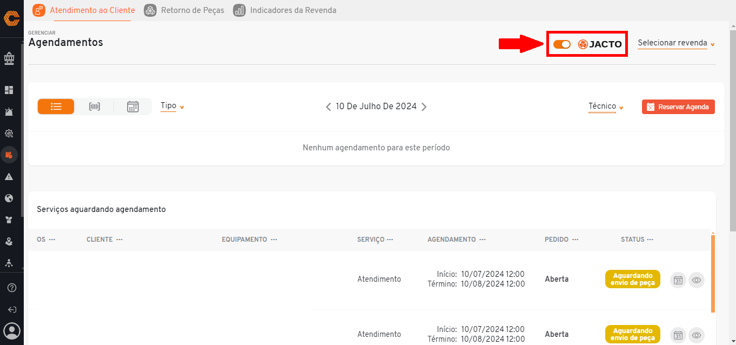
Task: Click the Atendimento ao Cliente tab icon
Action: pyautogui.click(x=38, y=10)
